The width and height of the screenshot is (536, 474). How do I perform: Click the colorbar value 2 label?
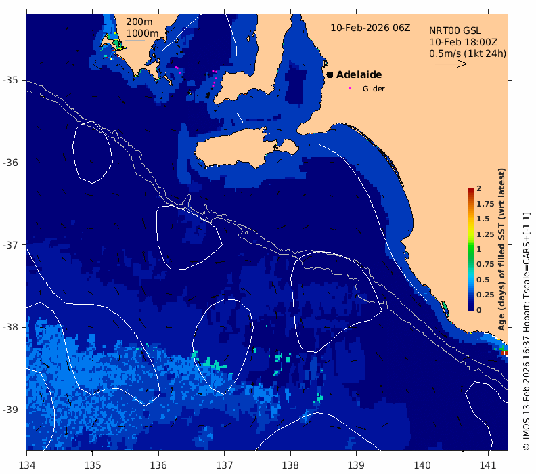click(479, 188)
